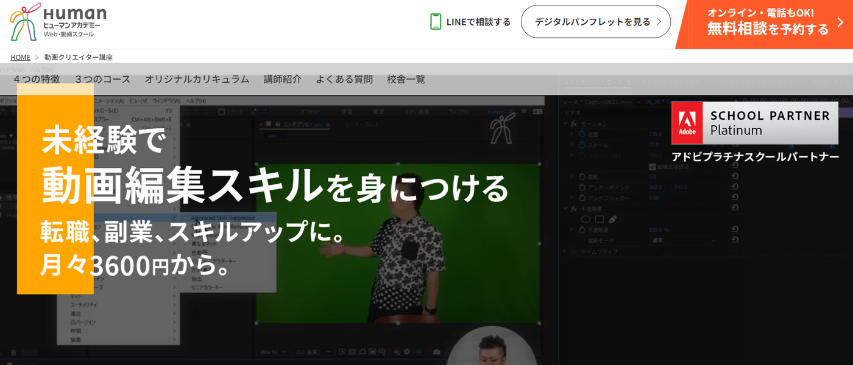Image resolution: width=853 pixels, height=365 pixels.
Task: Click the Adobe School Partner Platinum badge
Action: point(754,123)
